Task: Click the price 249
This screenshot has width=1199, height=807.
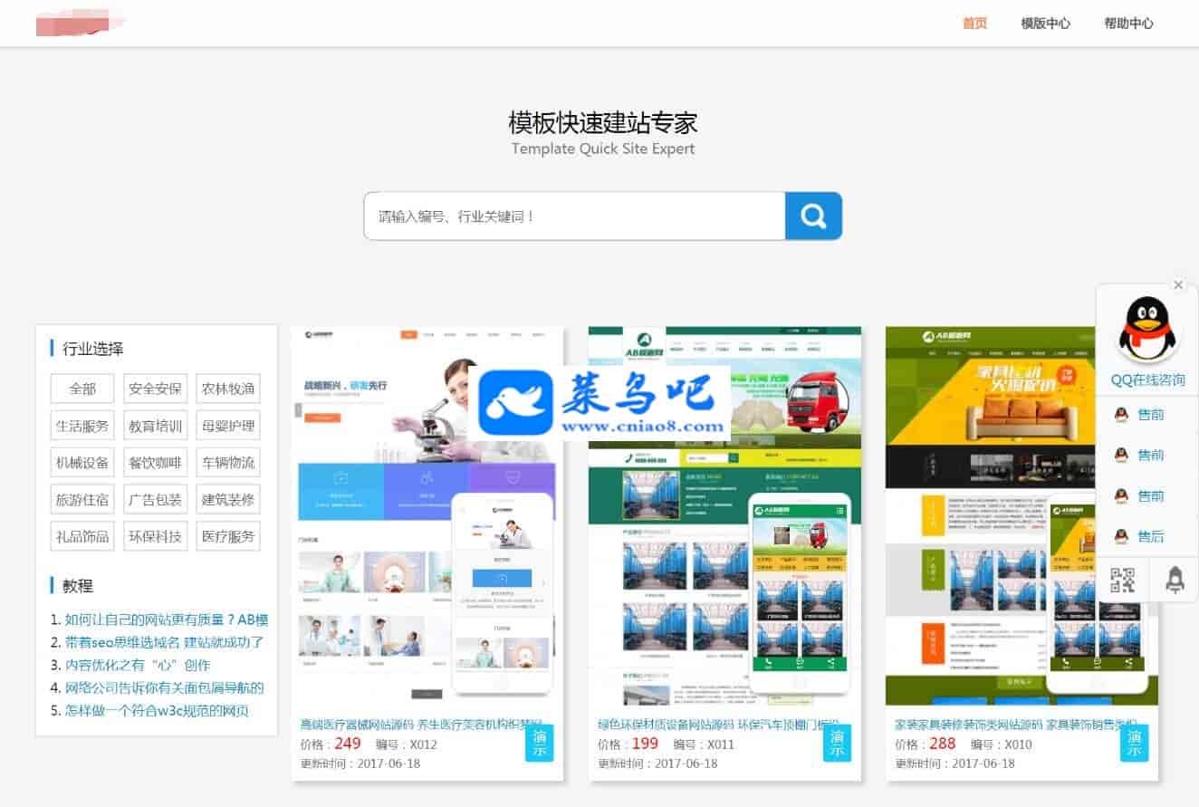Action: (x=348, y=744)
